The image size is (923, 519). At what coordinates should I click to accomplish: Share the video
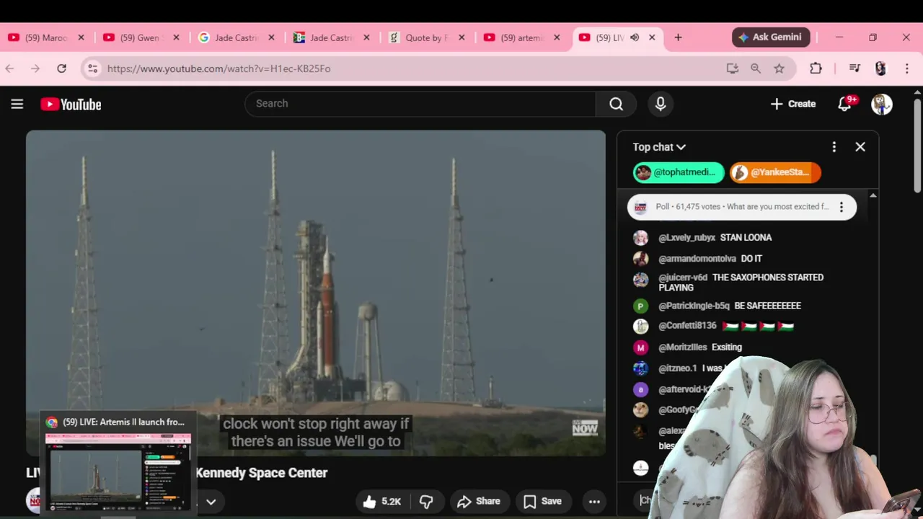point(478,502)
